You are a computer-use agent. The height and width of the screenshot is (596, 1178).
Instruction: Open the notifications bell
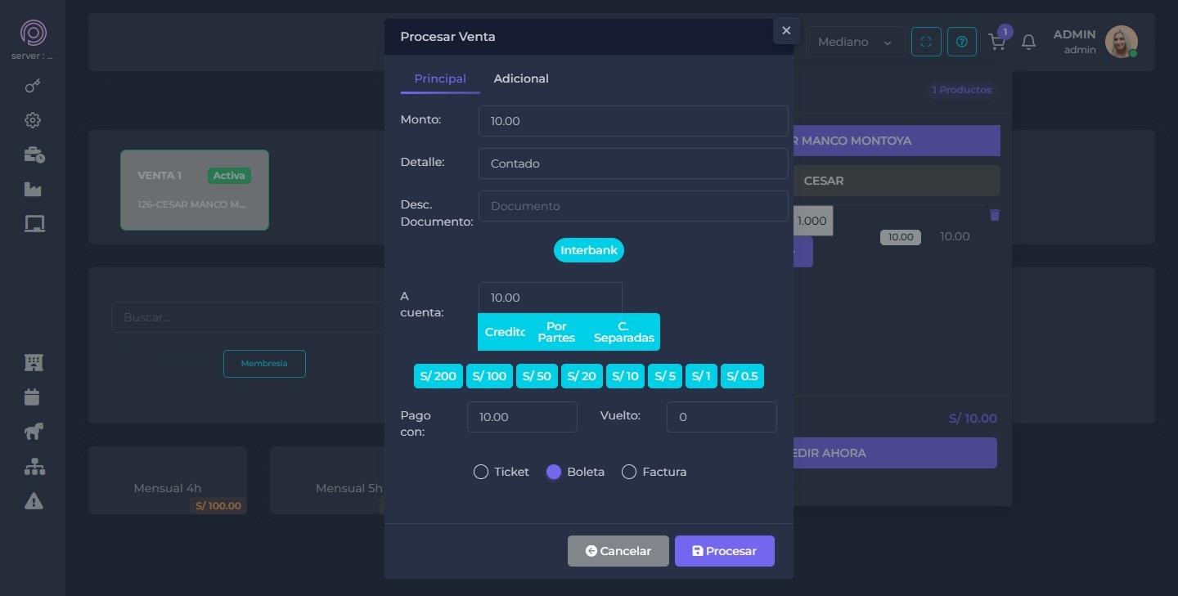[x=1029, y=42]
